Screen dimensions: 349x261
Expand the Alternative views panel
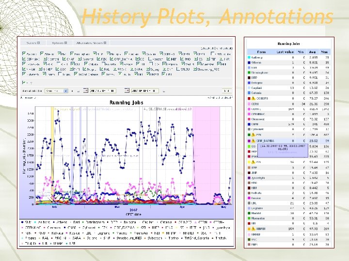point(105,43)
